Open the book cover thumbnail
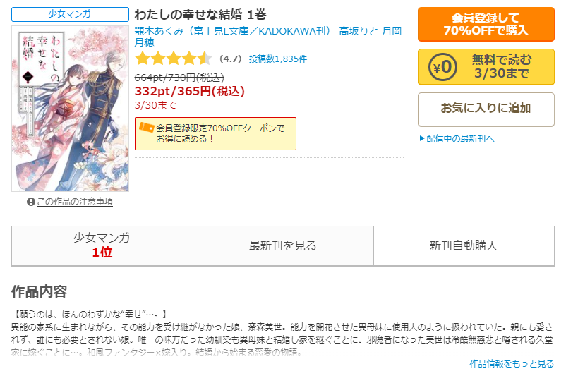The image size is (566, 376). (x=70, y=109)
